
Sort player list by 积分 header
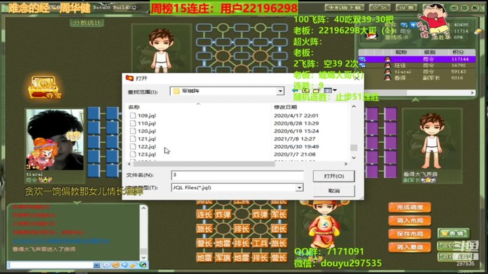[x=458, y=52]
